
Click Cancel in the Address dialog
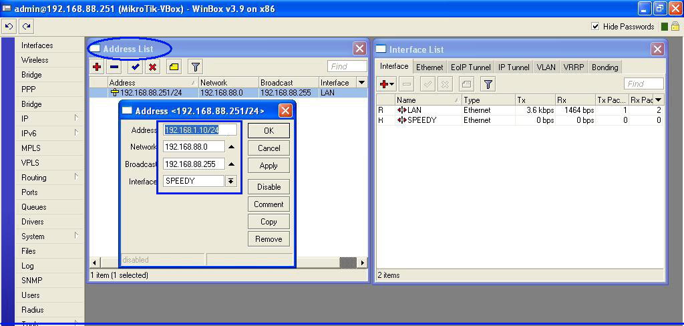tap(269, 148)
